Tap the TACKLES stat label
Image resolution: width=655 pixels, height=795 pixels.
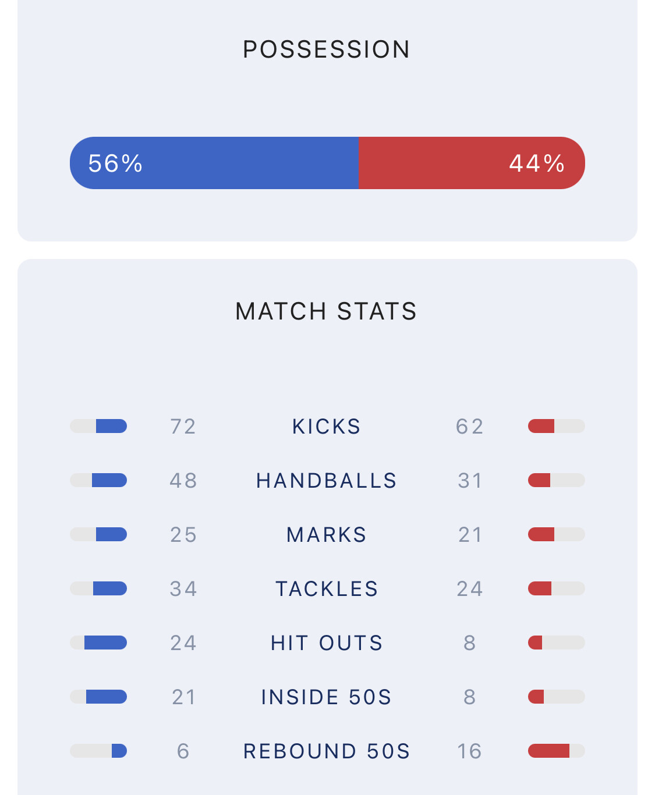click(x=327, y=589)
